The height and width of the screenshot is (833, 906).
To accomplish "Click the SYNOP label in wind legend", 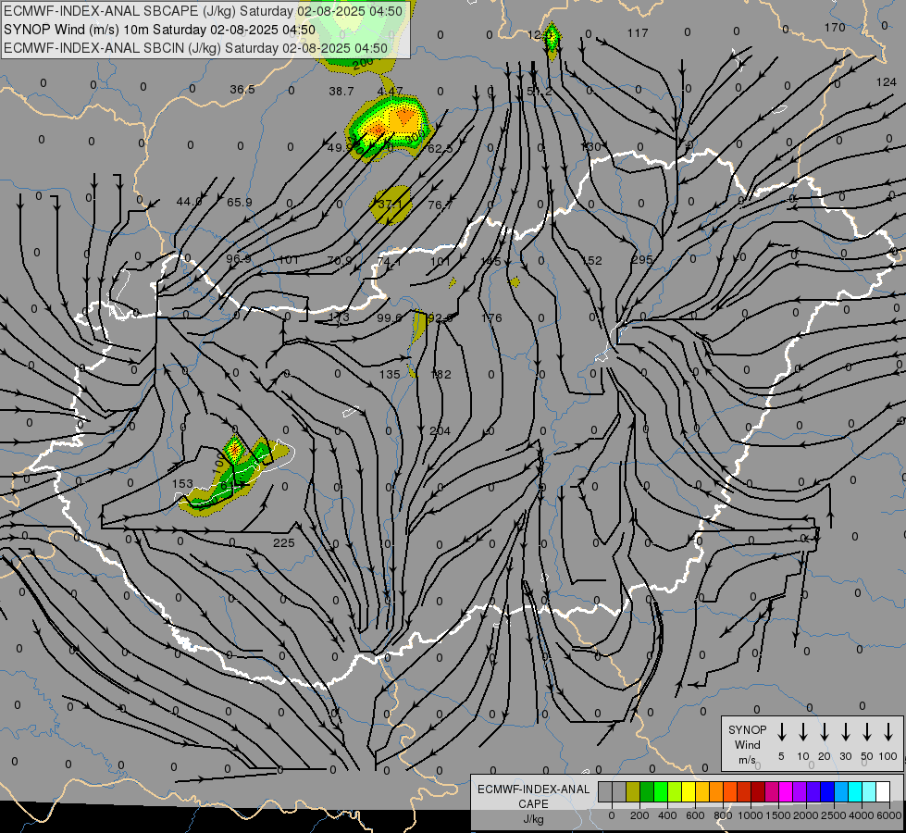I will click(747, 730).
